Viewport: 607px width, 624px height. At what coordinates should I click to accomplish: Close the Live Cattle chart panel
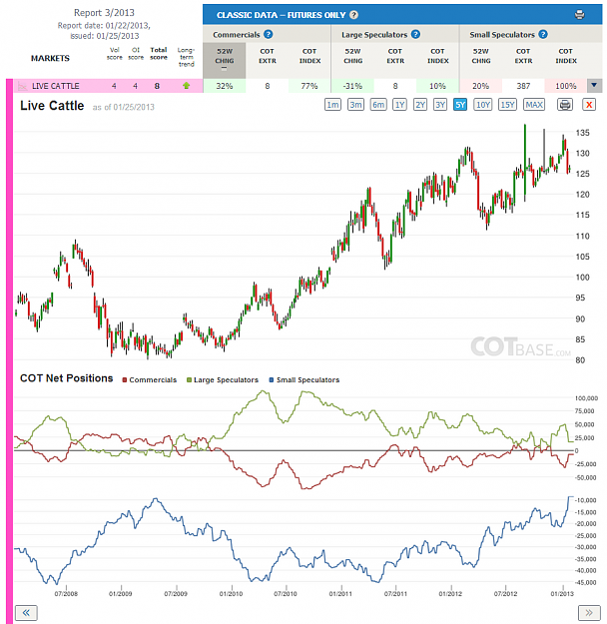pyautogui.click(x=589, y=105)
